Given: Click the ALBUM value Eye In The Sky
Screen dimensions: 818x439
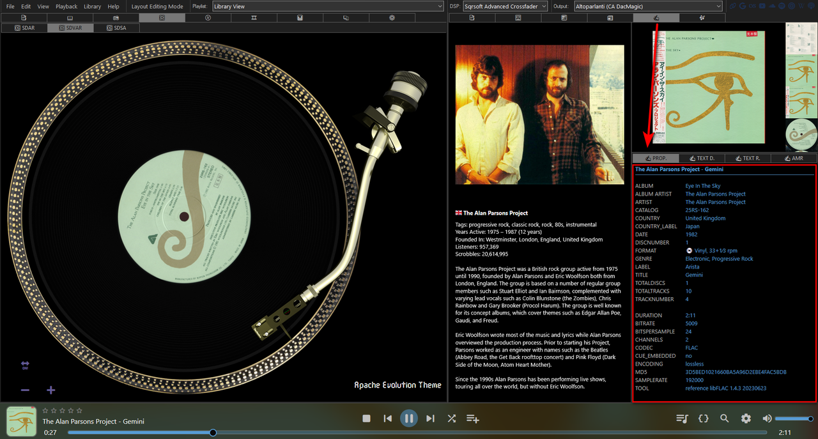Looking at the screenshot, I should tap(703, 186).
